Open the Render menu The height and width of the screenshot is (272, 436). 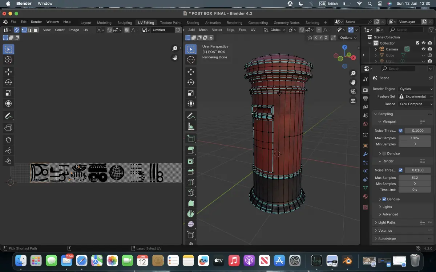coord(36,22)
